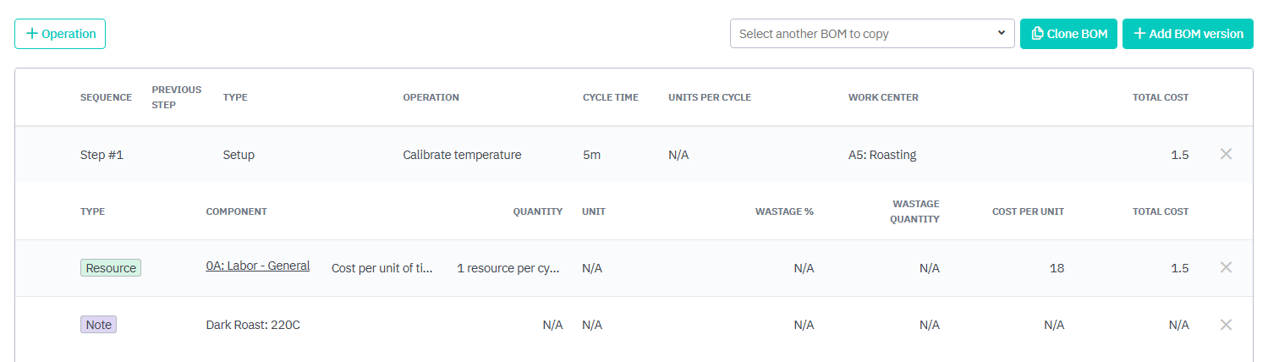Click the Resource type badge
Image resolution: width=1268 pixels, height=362 pixels.
tap(111, 268)
